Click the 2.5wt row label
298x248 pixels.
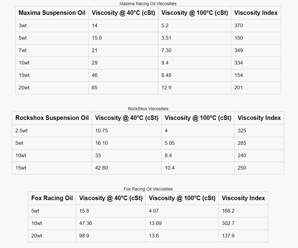coord(21,131)
